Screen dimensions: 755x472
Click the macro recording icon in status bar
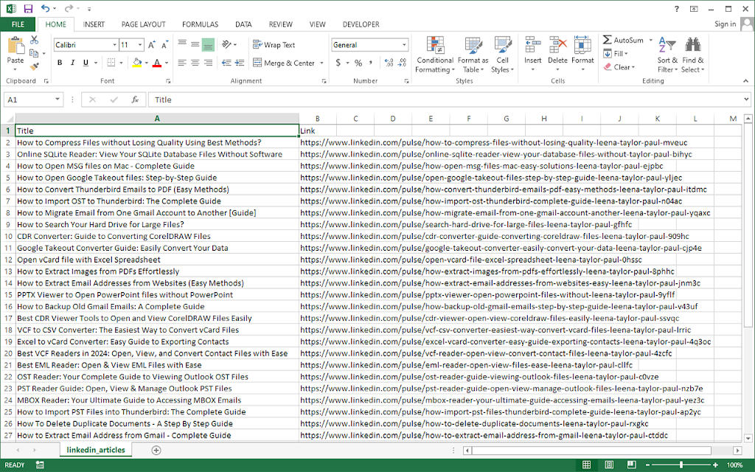(x=40, y=465)
